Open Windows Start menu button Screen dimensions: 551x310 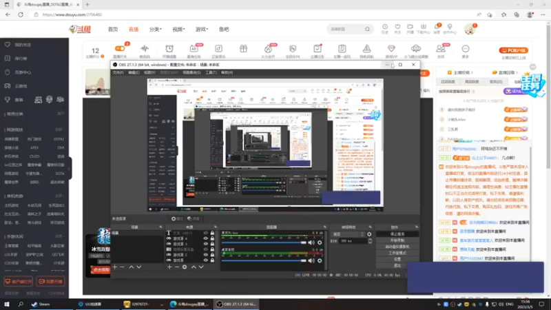coord(7,304)
